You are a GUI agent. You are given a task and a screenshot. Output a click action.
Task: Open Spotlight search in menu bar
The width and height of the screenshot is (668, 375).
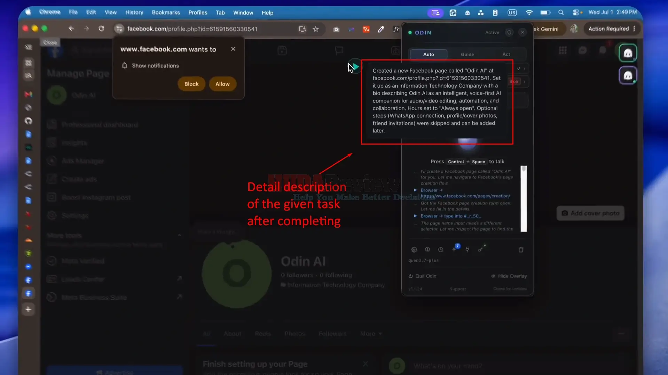tap(561, 13)
